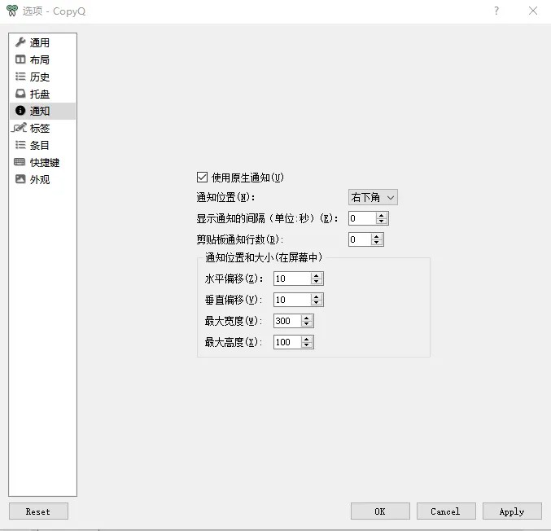551x531 pixels.
Task: Click the 垂直偏移(V) label
Action: (234, 300)
